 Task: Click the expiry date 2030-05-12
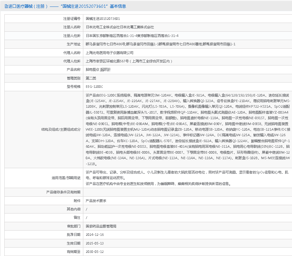pyautogui.click(x=95, y=252)
